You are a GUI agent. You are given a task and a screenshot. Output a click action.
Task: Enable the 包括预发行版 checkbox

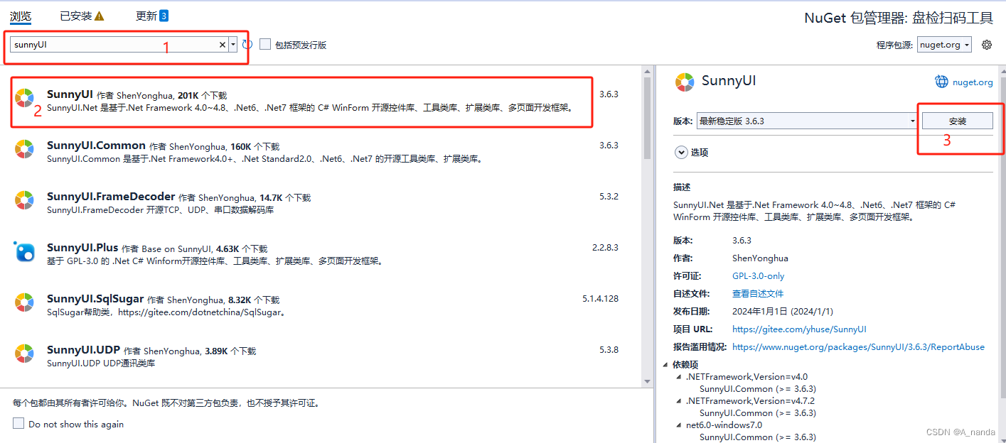click(265, 44)
